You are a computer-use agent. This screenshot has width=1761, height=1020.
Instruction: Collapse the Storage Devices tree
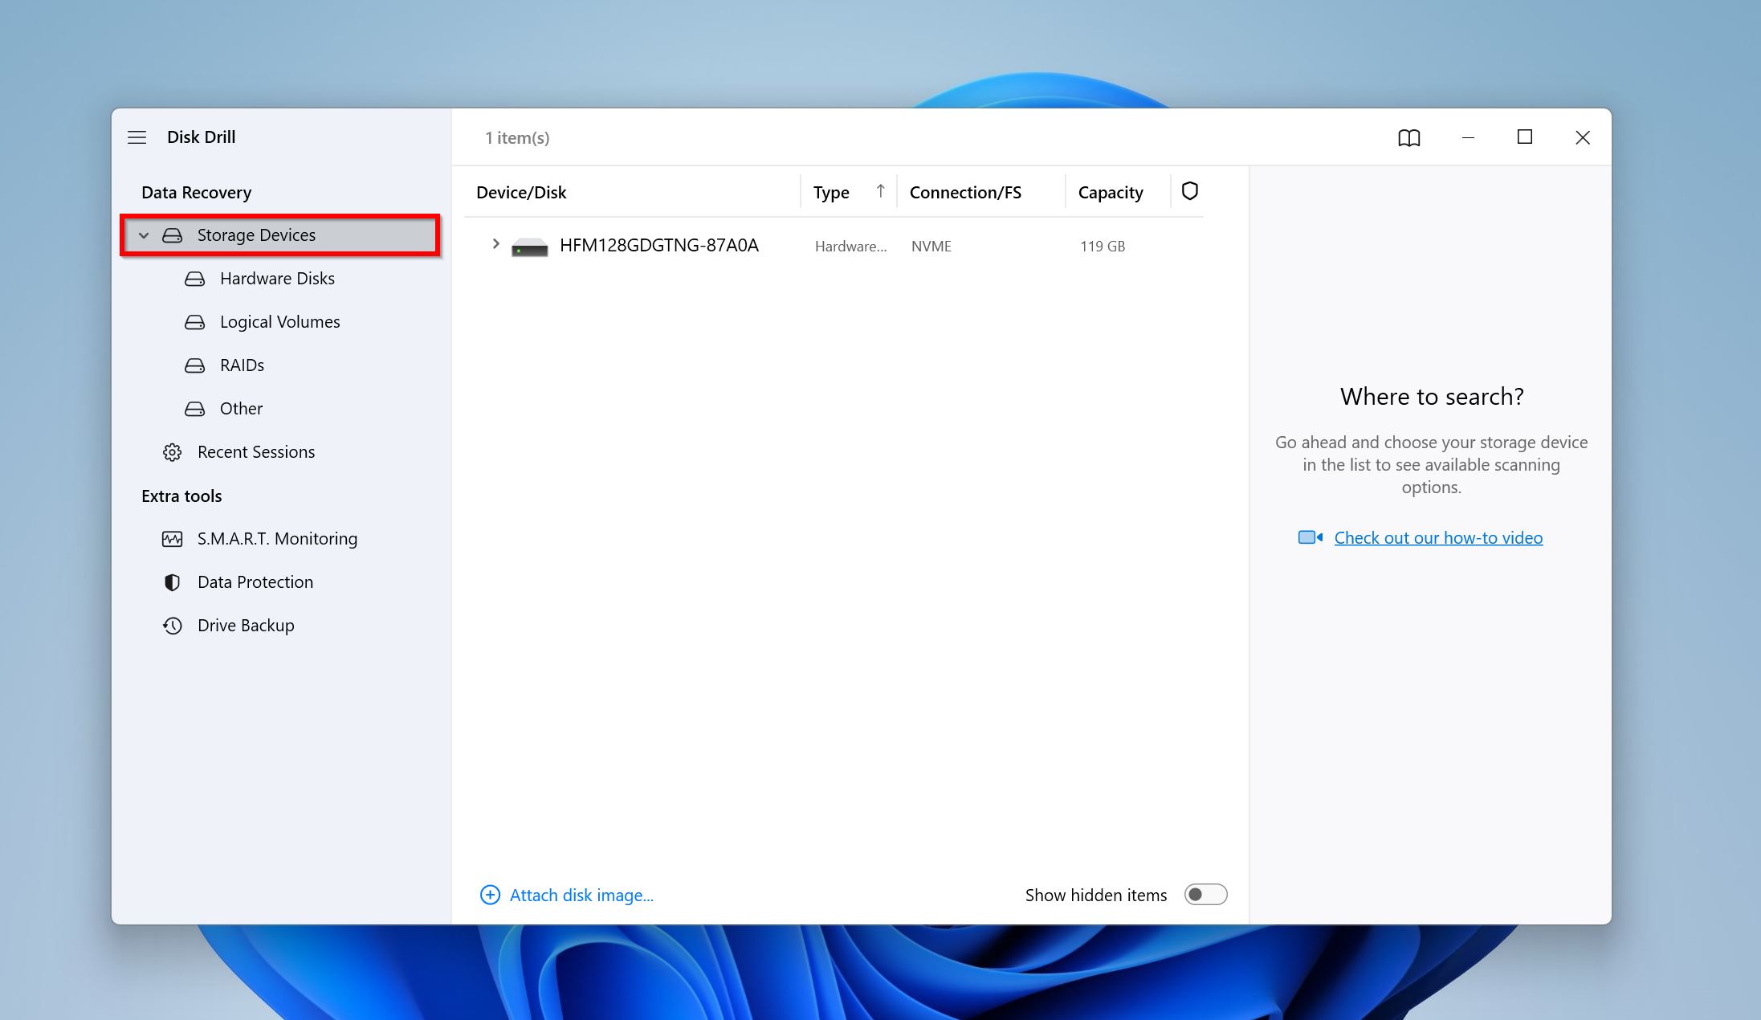tap(144, 235)
